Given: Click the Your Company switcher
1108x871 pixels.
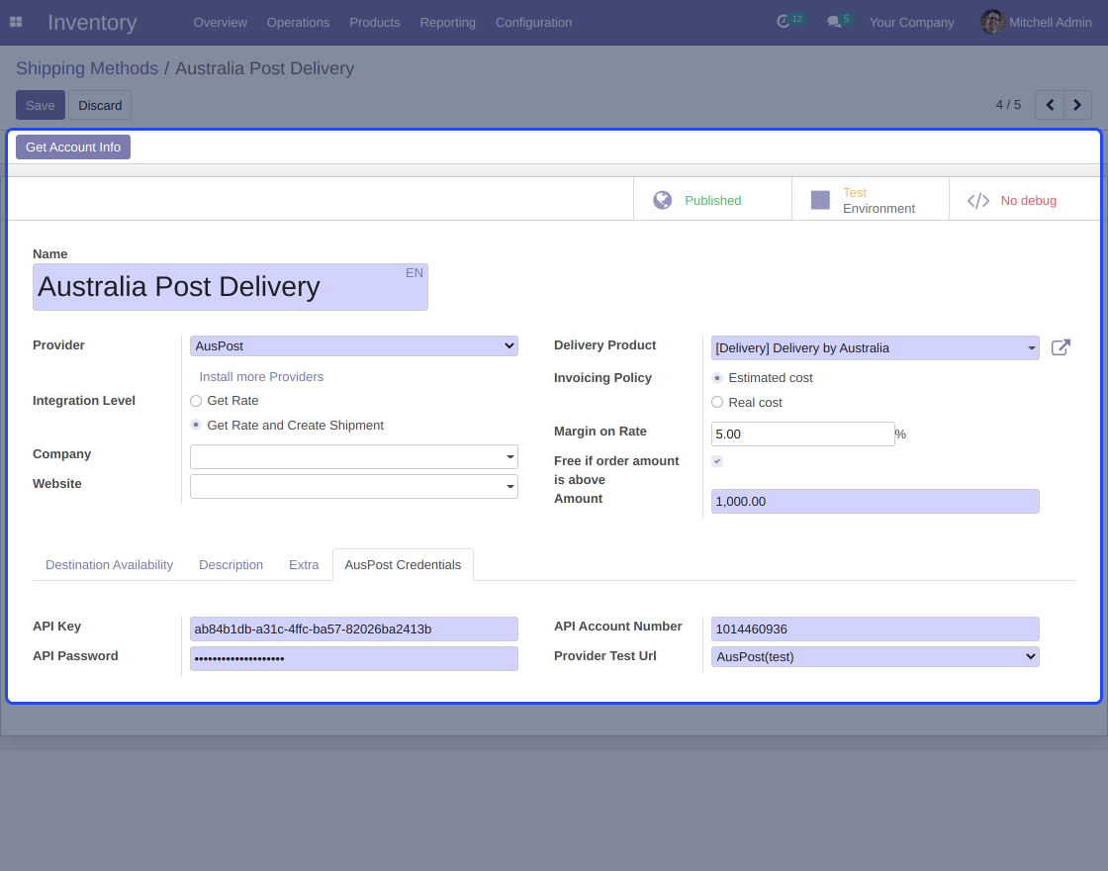Looking at the screenshot, I should click(x=911, y=23).
